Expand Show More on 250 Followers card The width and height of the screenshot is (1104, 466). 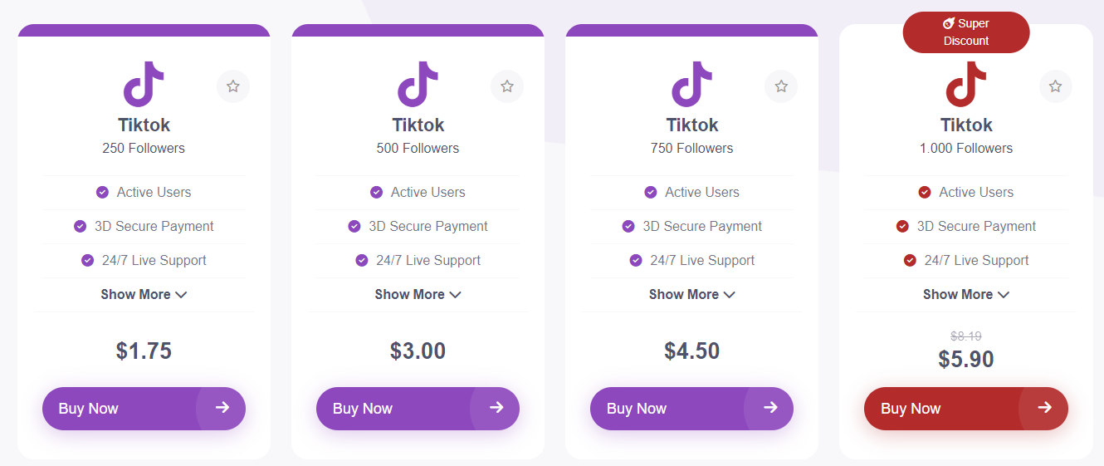tap(144, 295)
